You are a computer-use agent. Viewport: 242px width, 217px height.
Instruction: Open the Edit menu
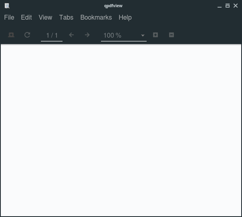click(x=26, y=18)
